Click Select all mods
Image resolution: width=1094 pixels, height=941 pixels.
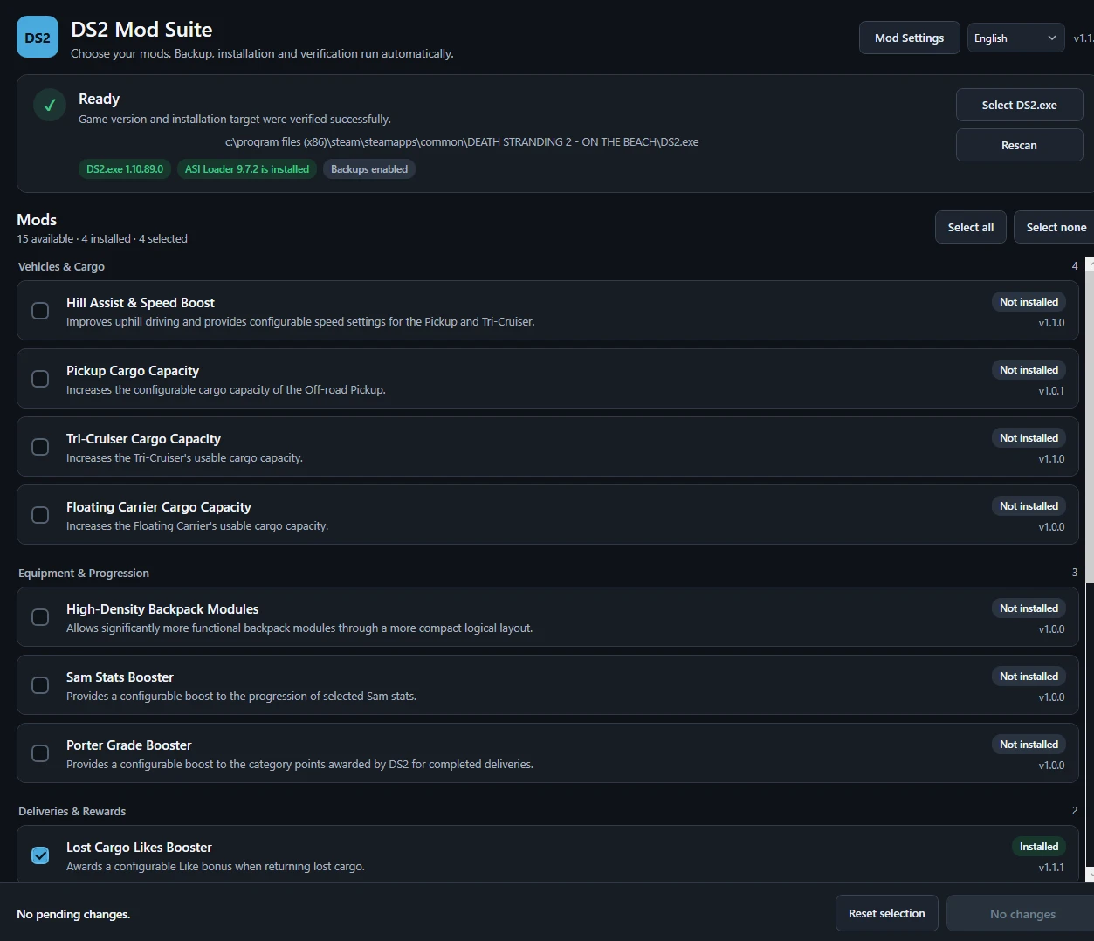click(x=971, y=227)
